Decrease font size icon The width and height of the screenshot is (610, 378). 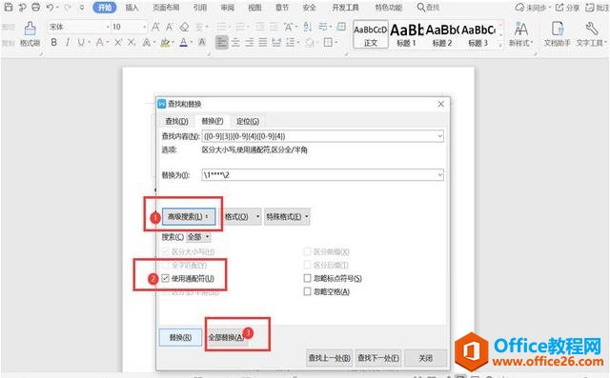pos(170,27)
